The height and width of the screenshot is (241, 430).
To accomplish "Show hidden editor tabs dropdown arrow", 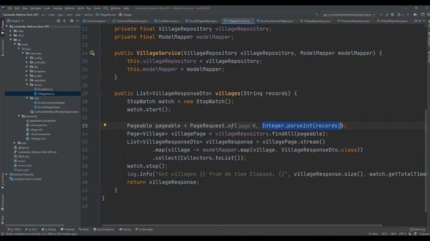I will coord(424,21).
